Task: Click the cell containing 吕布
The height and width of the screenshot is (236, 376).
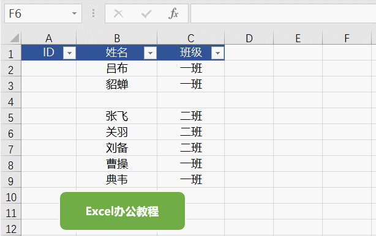Action: coord(117,68)
